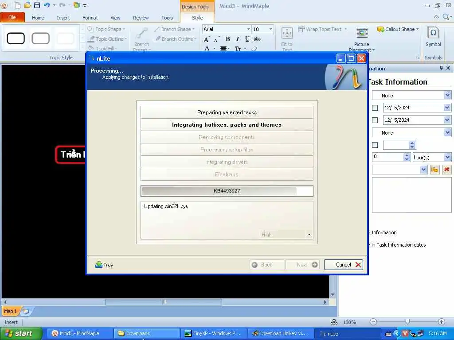Toggle Underline formatting in the ribbon
Image resolution: width=454 pixels, height=340 pixels.
tap(247, 39)
